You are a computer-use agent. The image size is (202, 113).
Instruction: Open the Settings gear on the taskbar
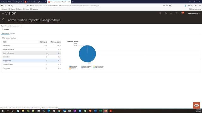tap(54, 111)
